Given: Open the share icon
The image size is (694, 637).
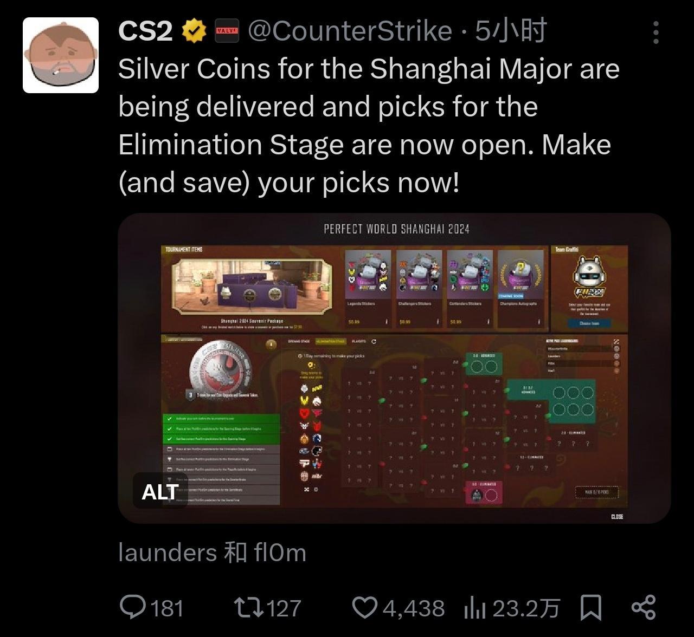Looking at the screenshot, I should (x=644, y=607).
